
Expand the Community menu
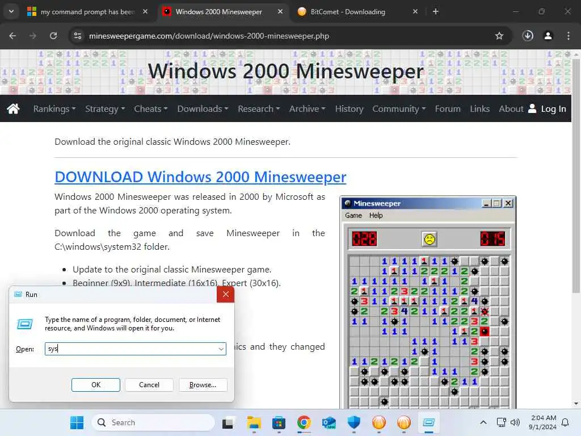point(399,108)
